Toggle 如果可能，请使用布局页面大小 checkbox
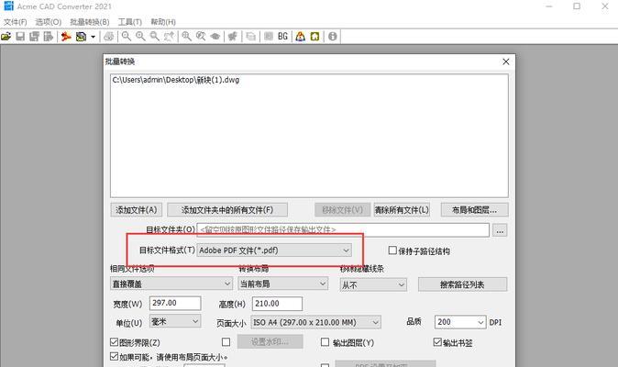618x367 pixels. (115, 356)
